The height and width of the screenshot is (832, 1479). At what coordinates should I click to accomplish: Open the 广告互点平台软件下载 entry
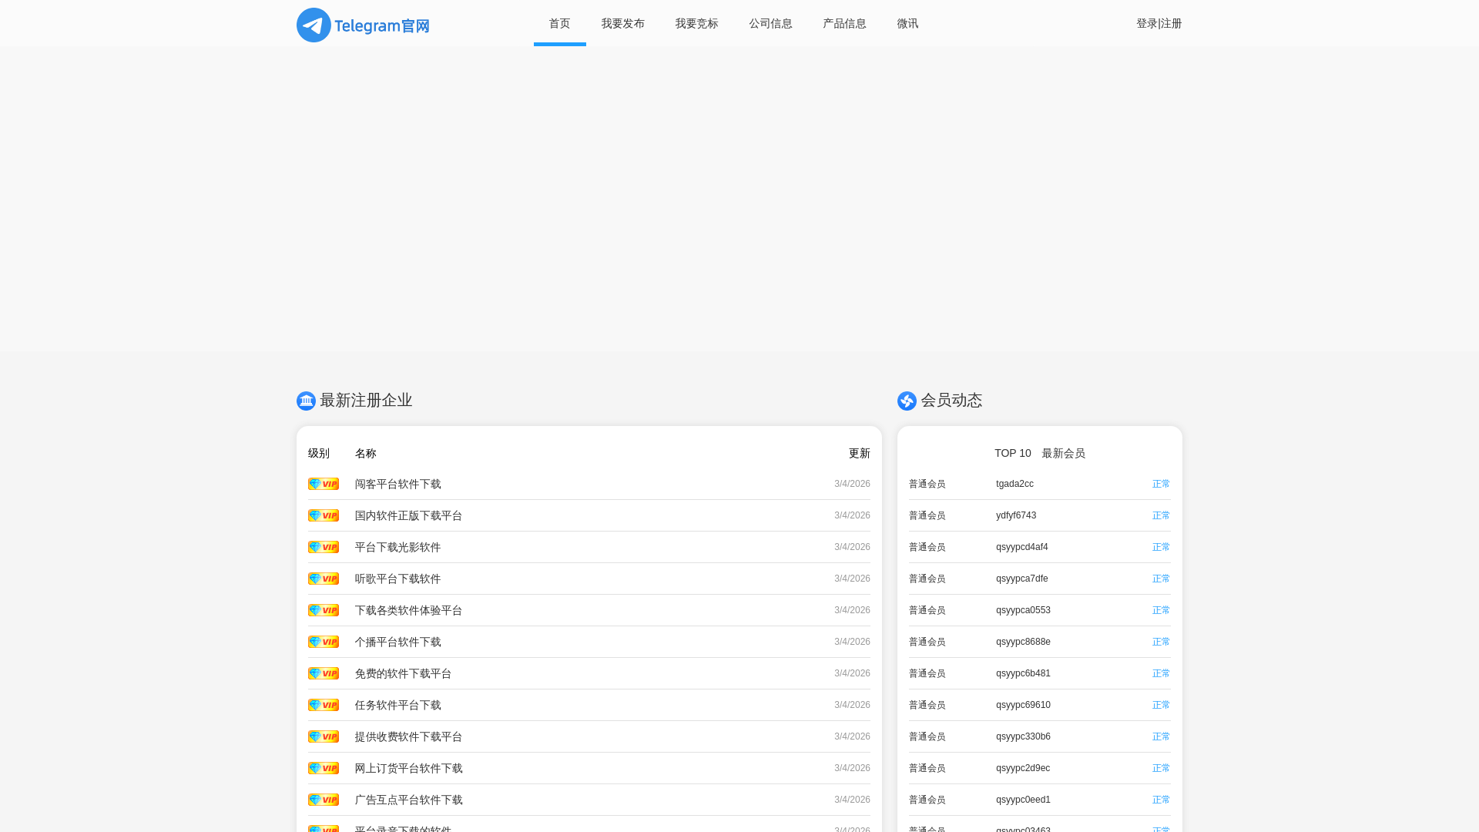[x=409, y=800]
